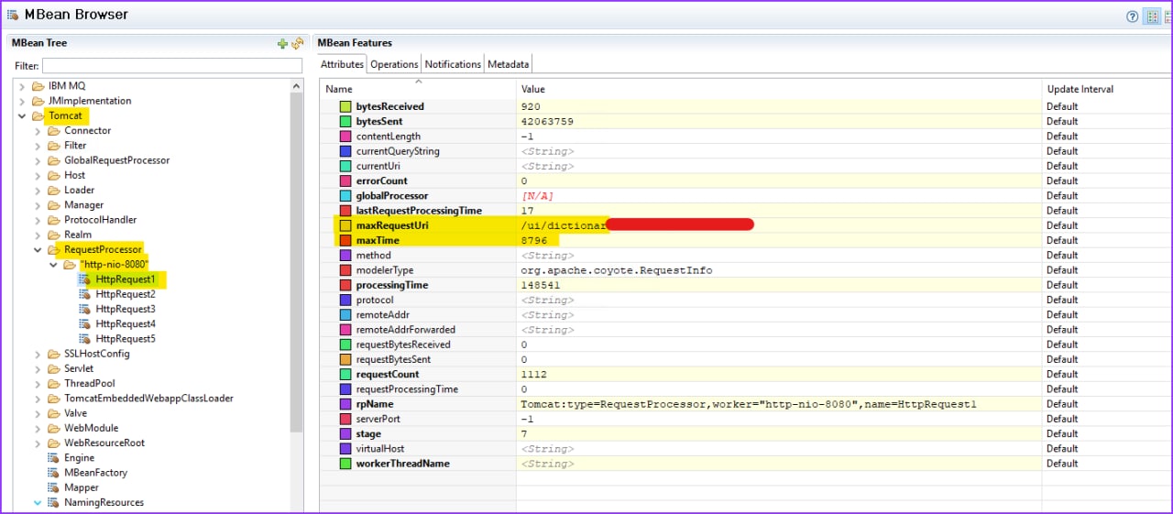The image size is (1173, 514).
Task: Click the MBean tree vertical scrollbar
Action: coord(296,261)
